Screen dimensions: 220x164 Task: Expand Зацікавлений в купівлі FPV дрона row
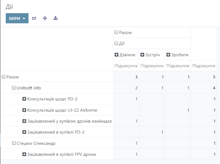click(x=59, y=154)
